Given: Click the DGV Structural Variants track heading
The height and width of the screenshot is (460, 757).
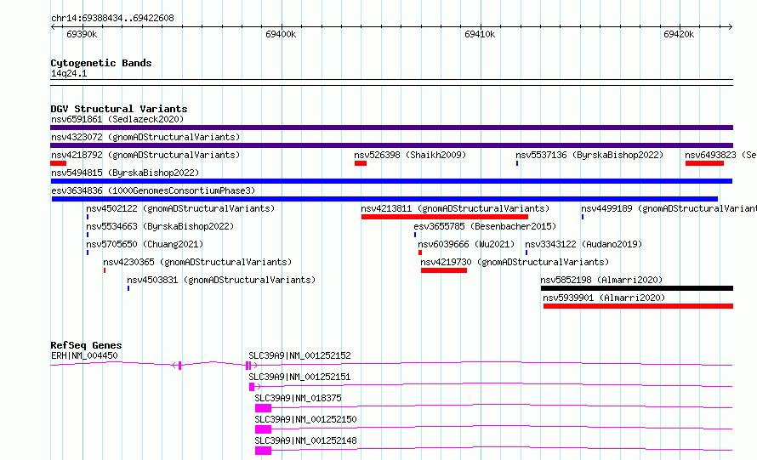Looking at the screenshot, I should 119,109.
